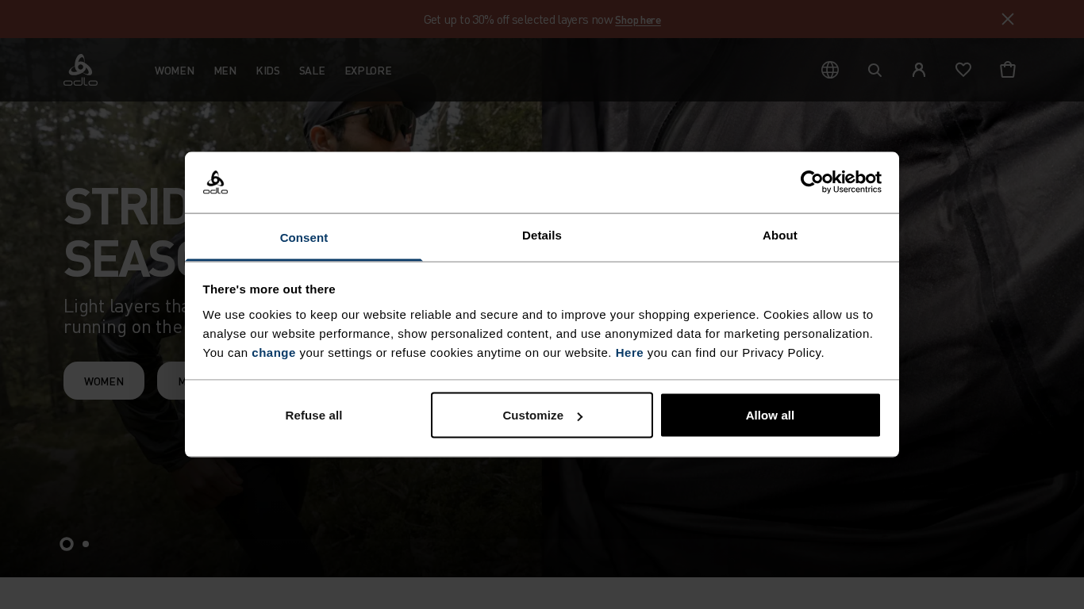This screenshot has width=1084, height=609.
Task: Click the WOMEN hero button
Action: click(104, 381)
